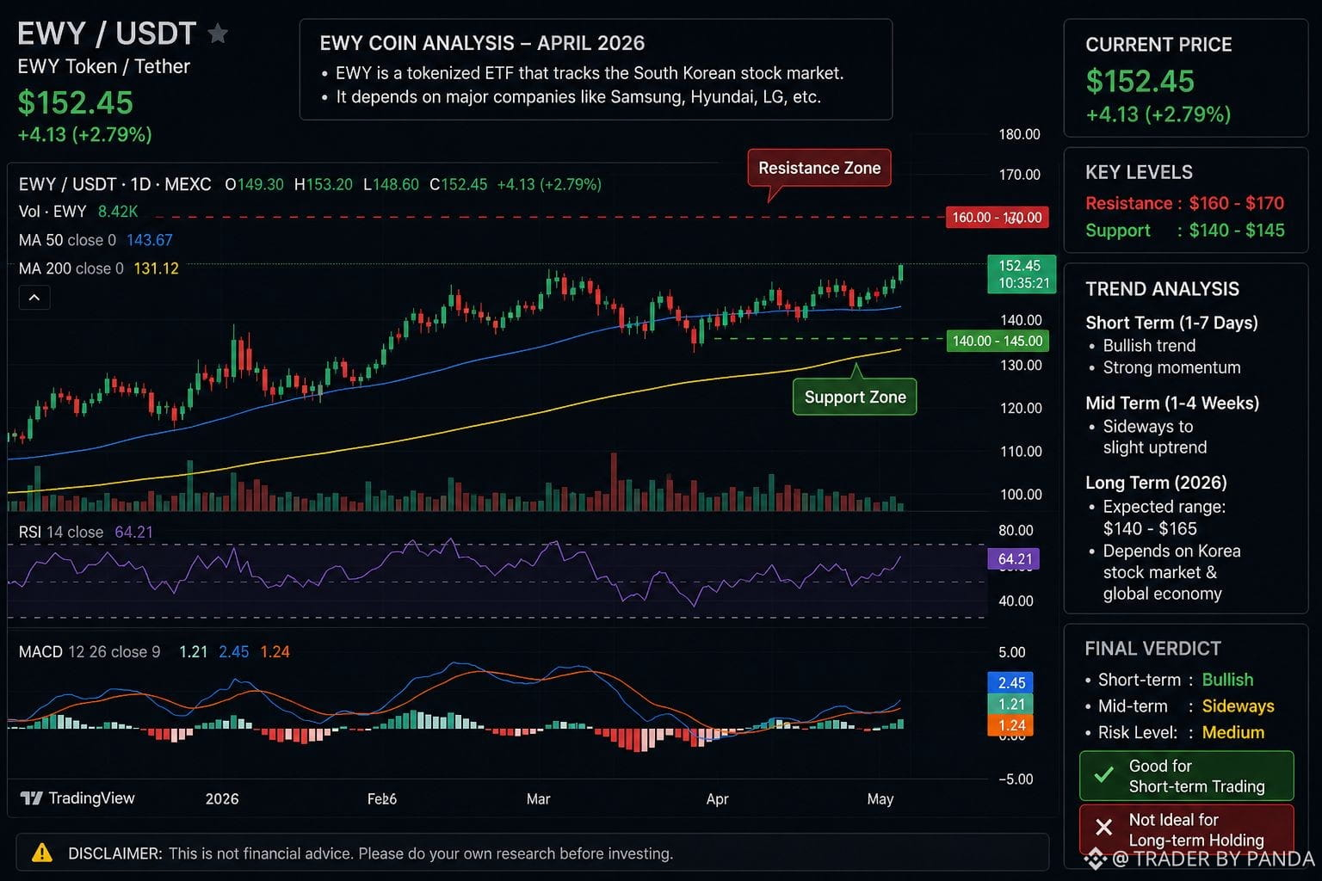The image size is (1322, 881).
Task: Click the yellow Sideways verdict value
Action: click(1239, 706)
